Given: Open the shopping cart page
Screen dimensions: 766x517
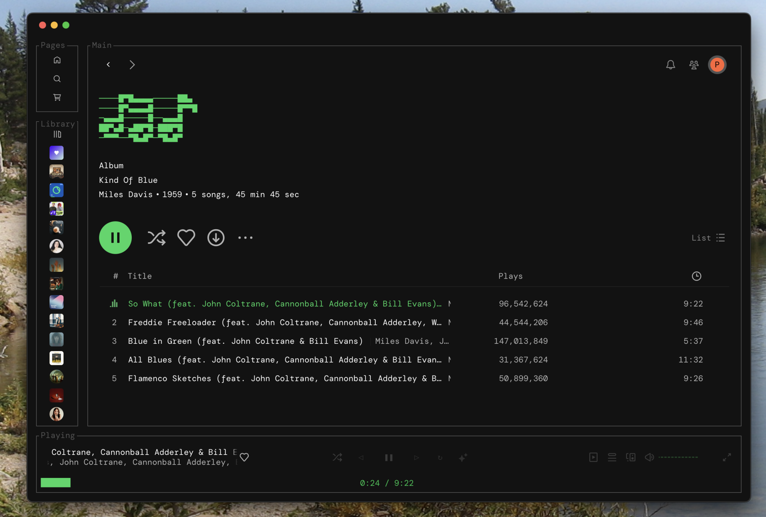Looking at the screenshot, I should tap(57, 97).
